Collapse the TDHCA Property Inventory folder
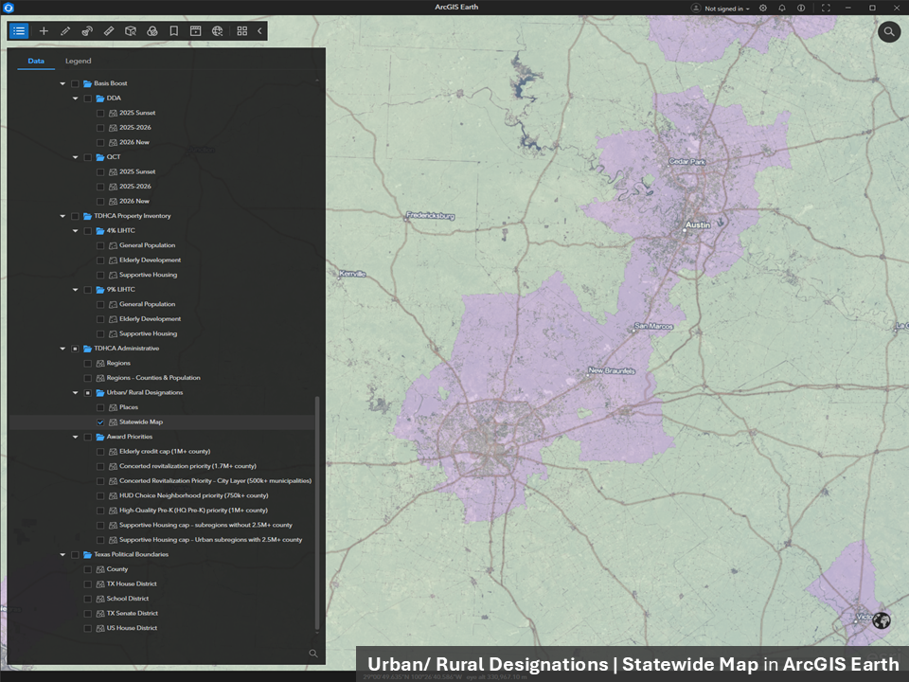This screenshot has height=682, width=909. click(x=62, y=216)
